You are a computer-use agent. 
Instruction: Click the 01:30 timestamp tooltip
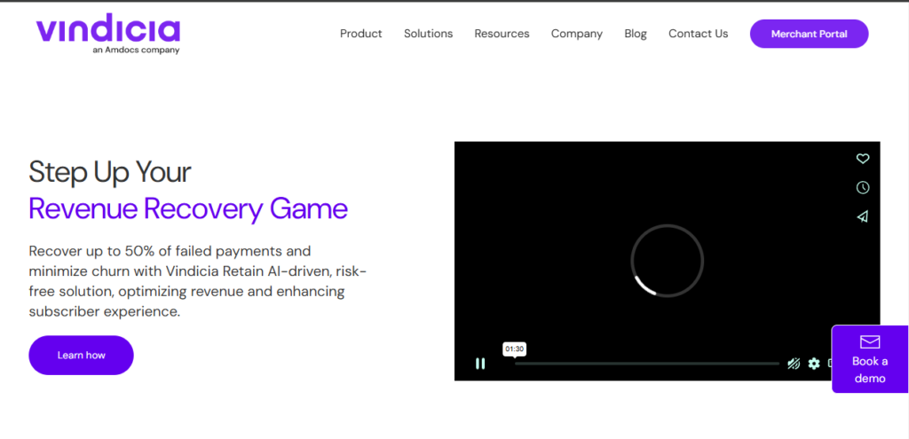pos(514,349)
